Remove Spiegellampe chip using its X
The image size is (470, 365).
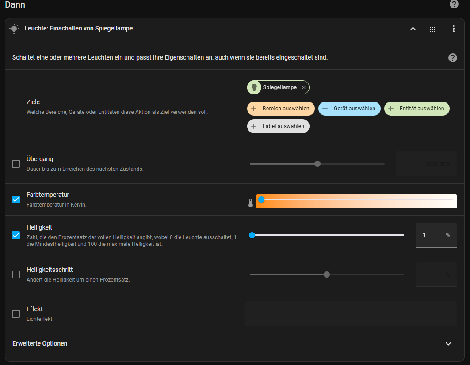point(304,88)
